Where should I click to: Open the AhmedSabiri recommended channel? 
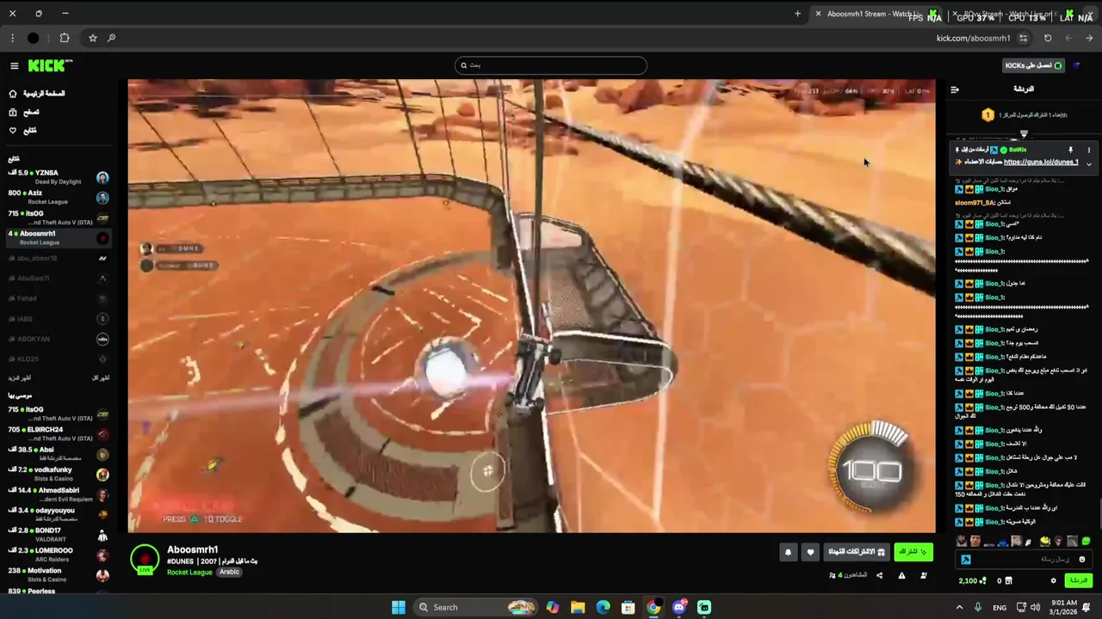pyautogui.click(x=59, y=494)
